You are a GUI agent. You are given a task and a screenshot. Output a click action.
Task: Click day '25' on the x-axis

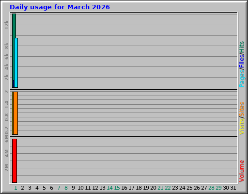(x=189, y=188)
